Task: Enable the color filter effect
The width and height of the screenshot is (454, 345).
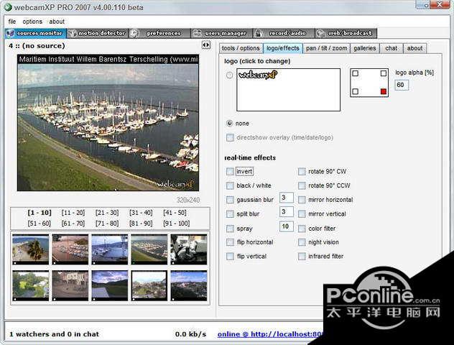Action: (302, 229)
